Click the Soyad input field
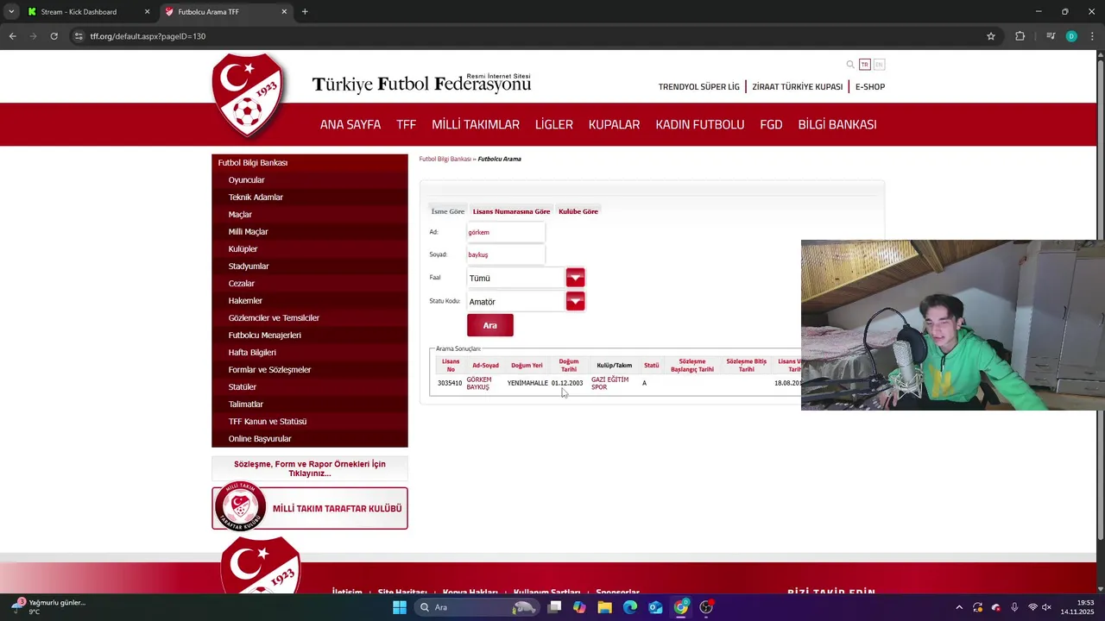 506,254
